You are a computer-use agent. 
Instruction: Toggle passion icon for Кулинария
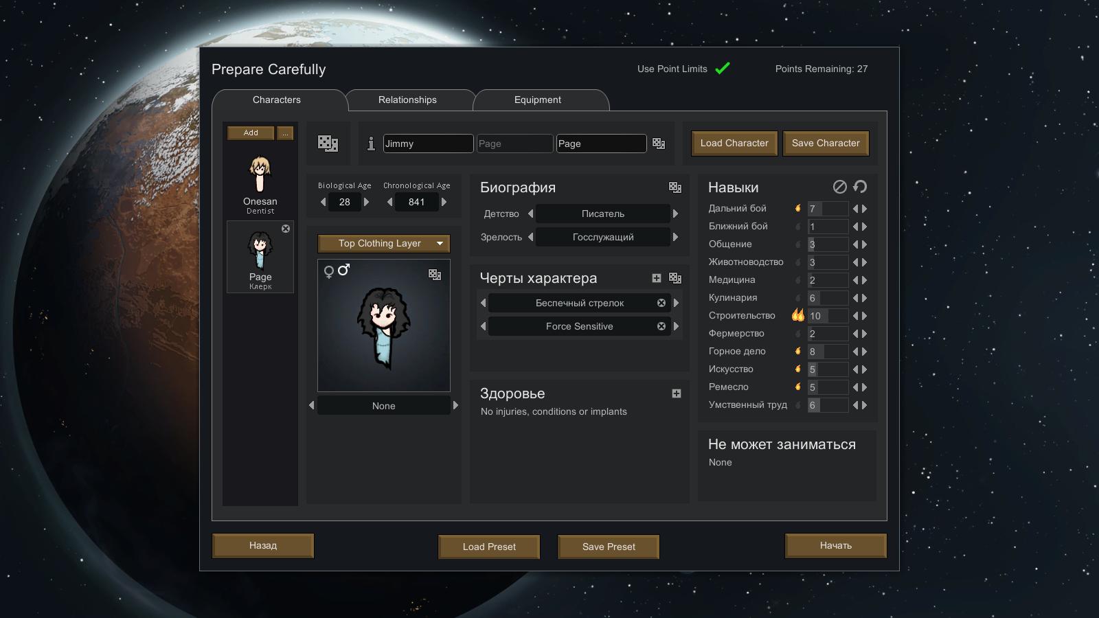[798, 297]
